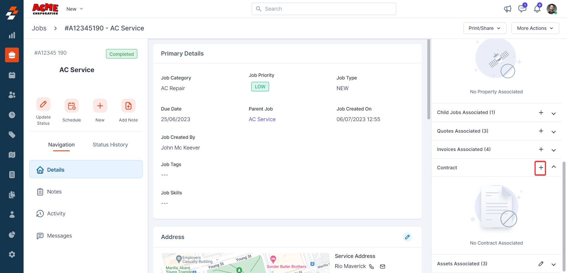This screenshot has width=567, height=273.
Task: Click the Add Note icon
Action: [128, 106]
